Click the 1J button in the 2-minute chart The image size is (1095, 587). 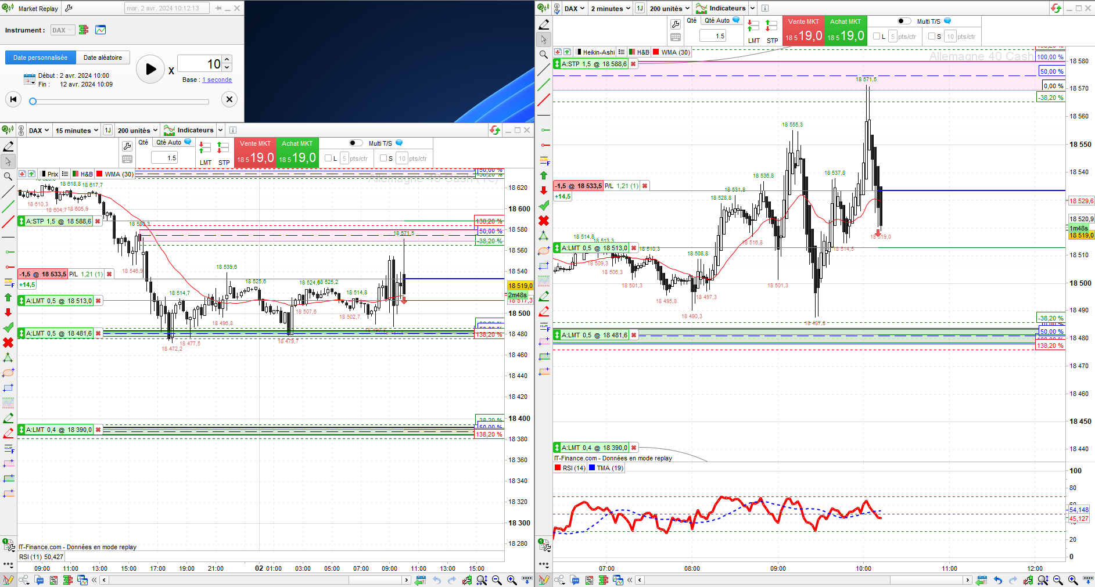[640, 8]
